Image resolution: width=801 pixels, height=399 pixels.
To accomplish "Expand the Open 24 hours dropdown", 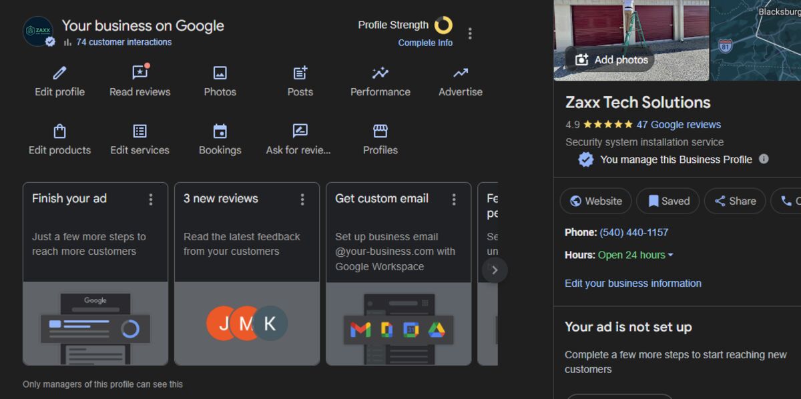I will 670,255.
